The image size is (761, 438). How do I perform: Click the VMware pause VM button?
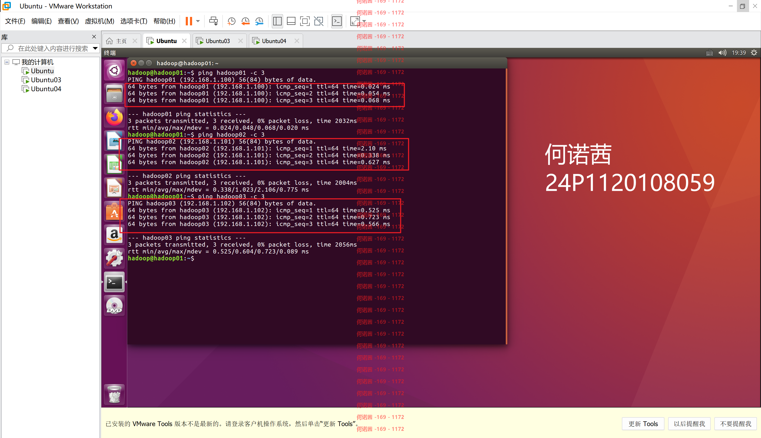188,21
